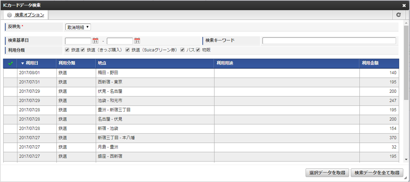Click the selection cell of the 月島 - 豊洲 row
Viewport: 410px width, 182px height.
click(10, 147)
